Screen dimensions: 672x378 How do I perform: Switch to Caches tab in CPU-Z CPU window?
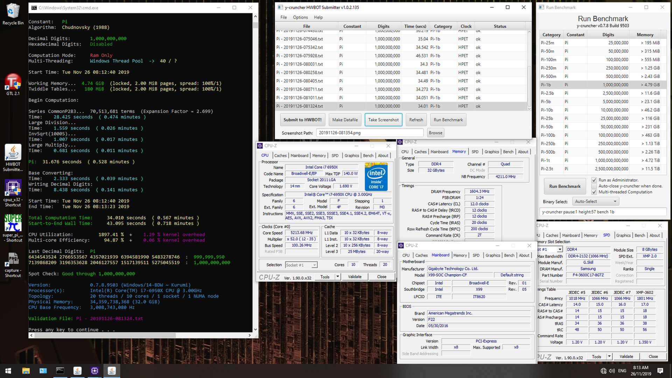[x=280, y=155]
